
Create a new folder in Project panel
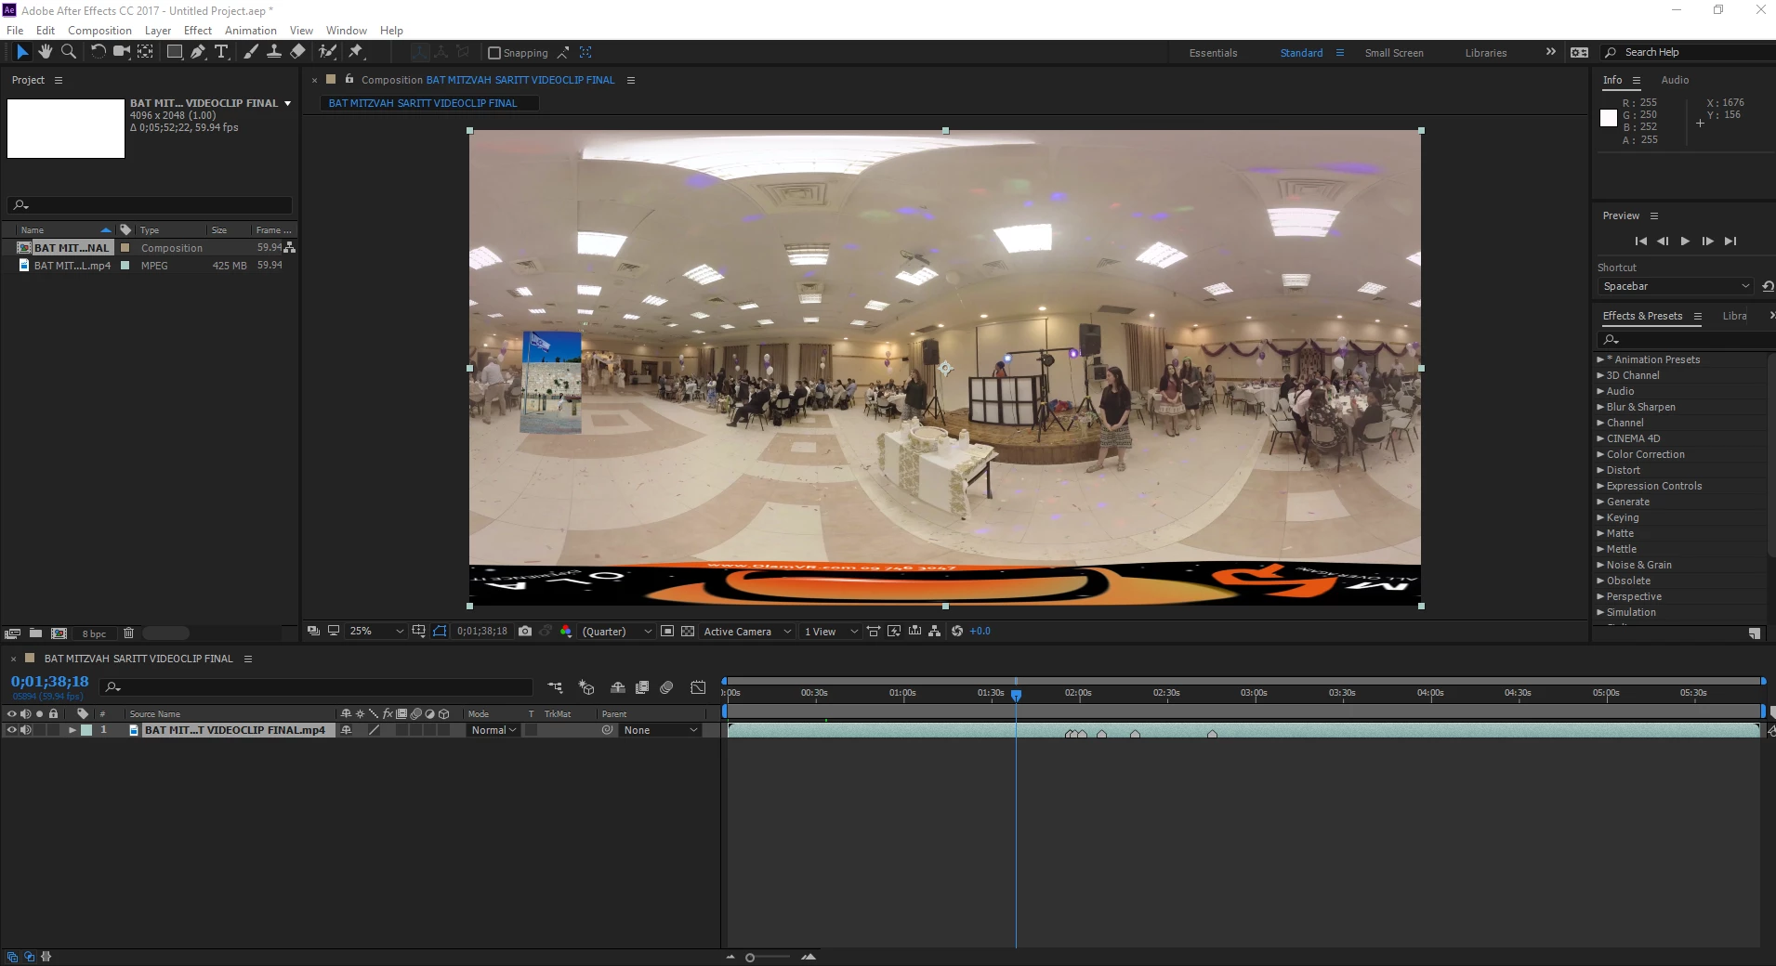point(35,633)
